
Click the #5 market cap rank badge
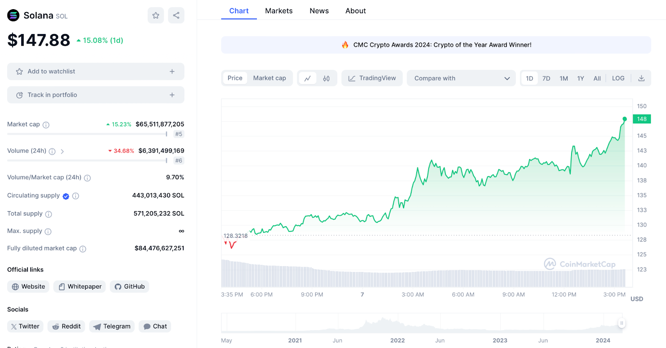179,134
